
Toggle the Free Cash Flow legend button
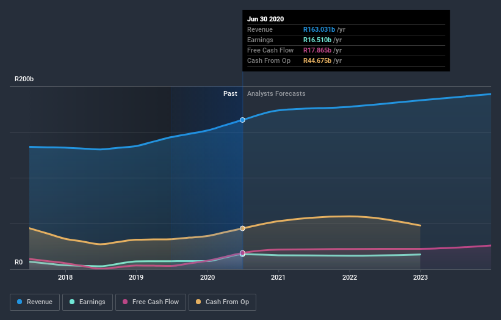pyautogui.click(x=151, y=302)
